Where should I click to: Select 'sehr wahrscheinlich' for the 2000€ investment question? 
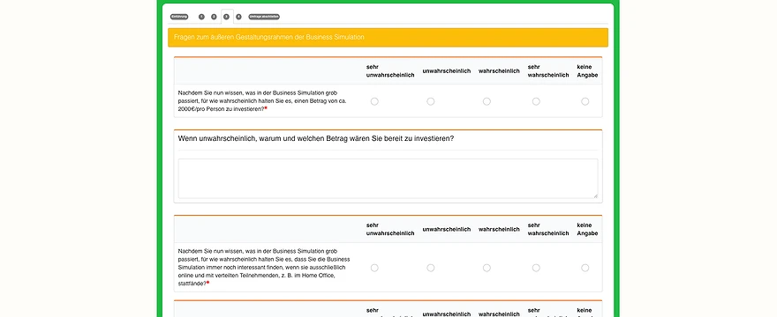(536, 101)
